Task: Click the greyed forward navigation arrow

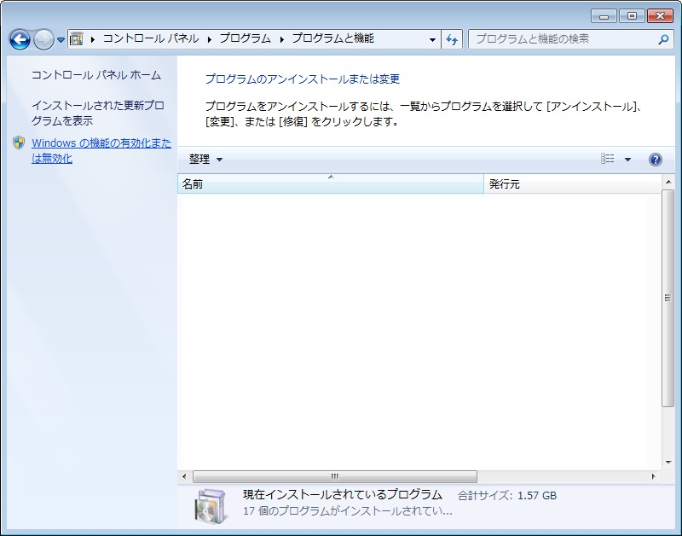Action: click(x=43, y=39)
